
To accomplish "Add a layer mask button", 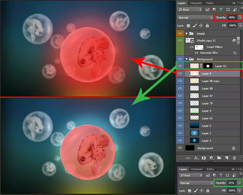I will click(x=204, y=158).
